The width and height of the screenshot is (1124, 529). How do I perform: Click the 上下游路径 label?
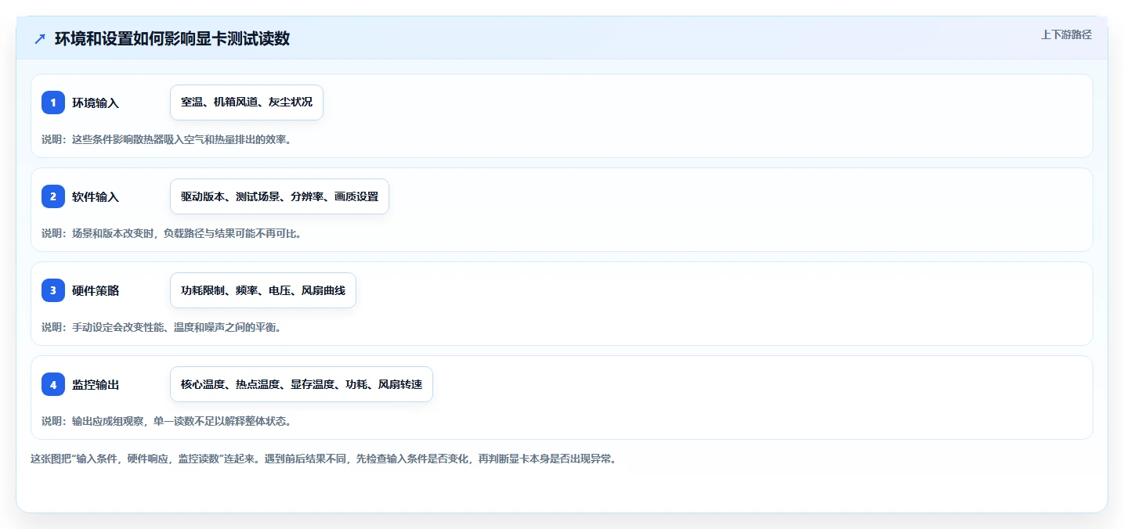1066,34
